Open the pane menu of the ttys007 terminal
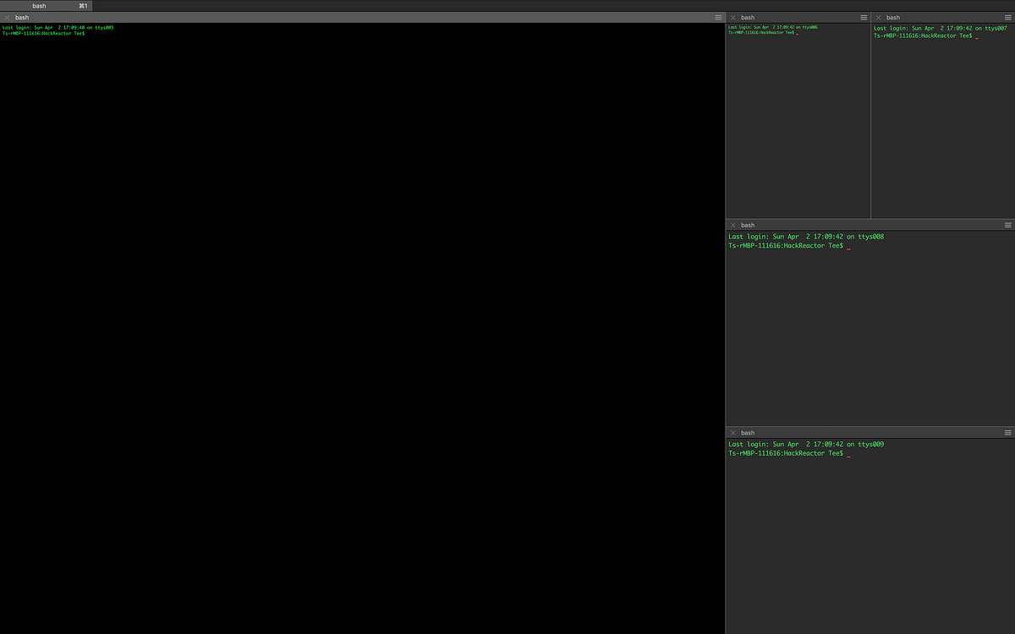Viewport: 1015px width, 634px height. pyautogui.click(x=1007, y=17)
